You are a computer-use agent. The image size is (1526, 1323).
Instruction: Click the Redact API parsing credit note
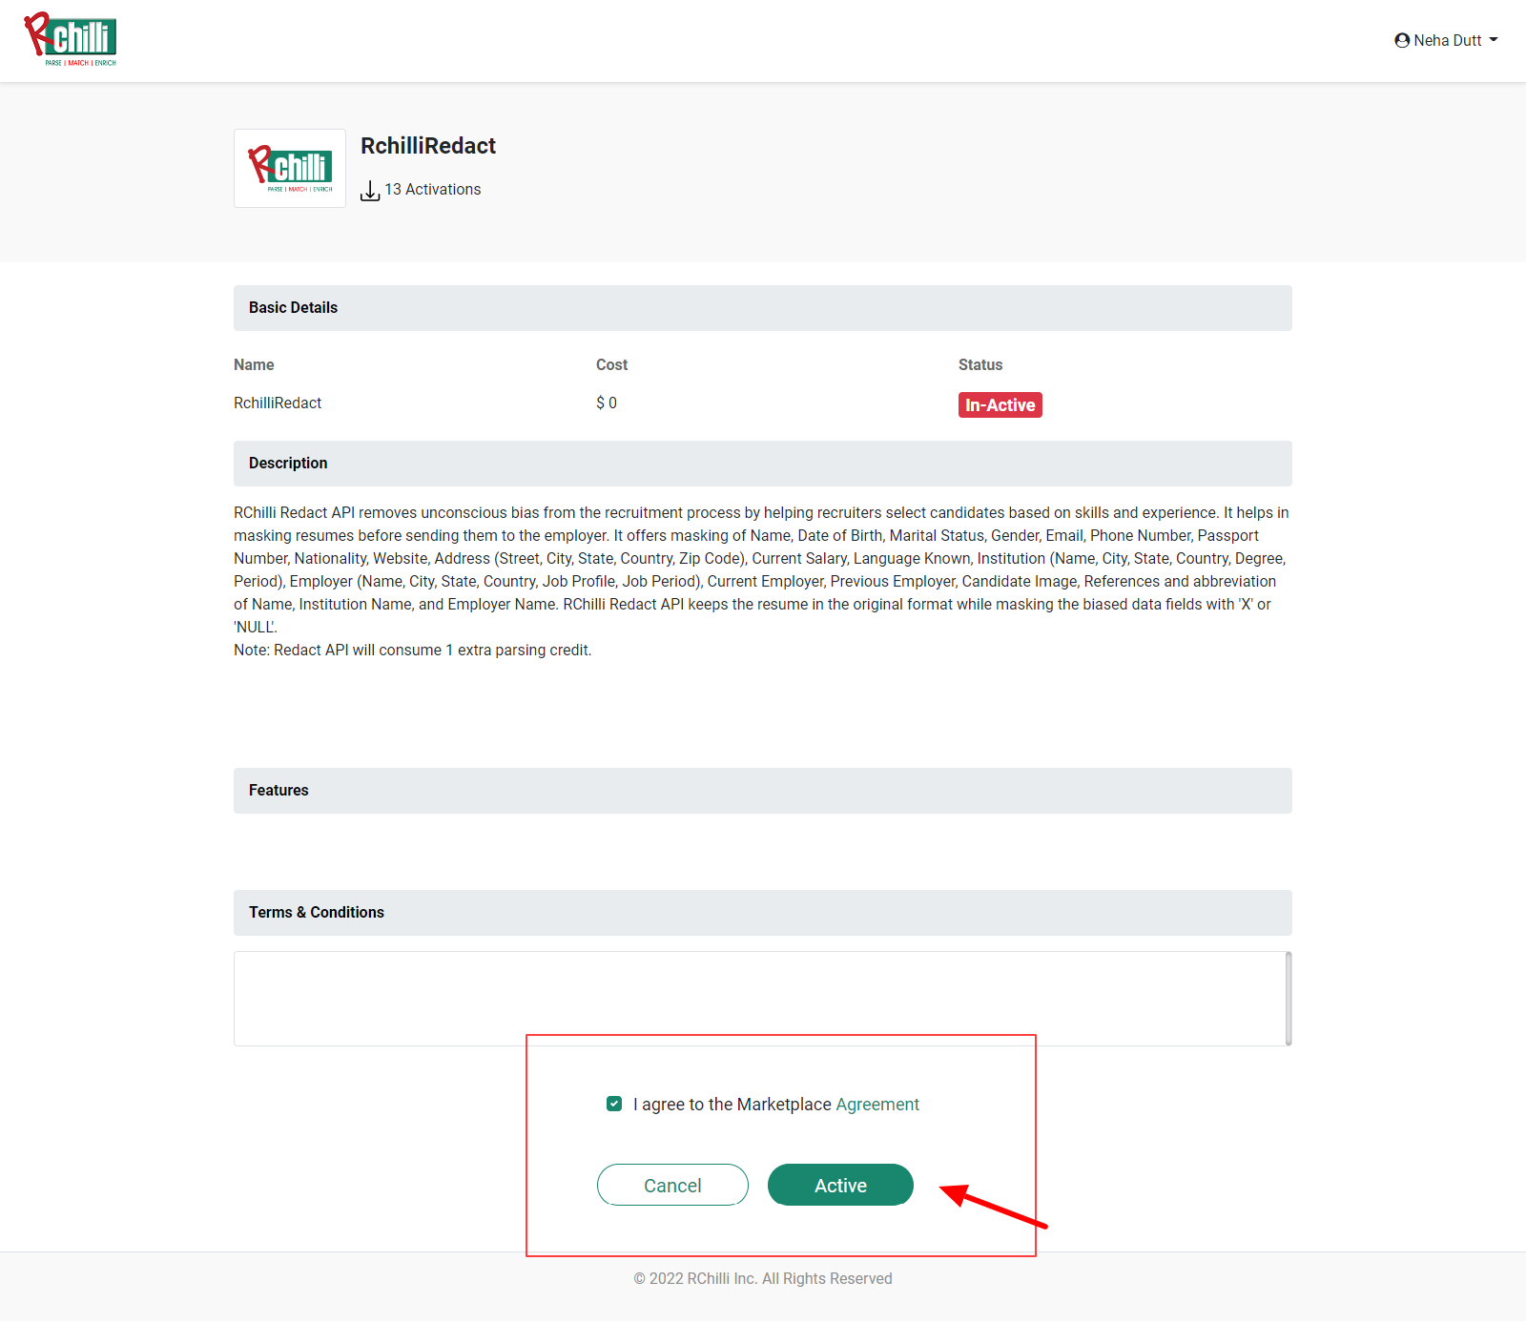413,651
